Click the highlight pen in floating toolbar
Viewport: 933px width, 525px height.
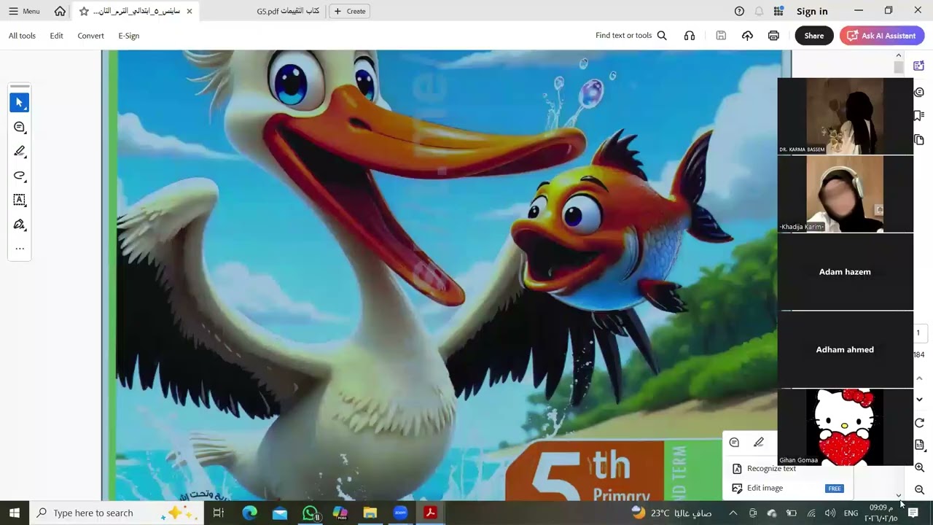[x=759, y=443]
